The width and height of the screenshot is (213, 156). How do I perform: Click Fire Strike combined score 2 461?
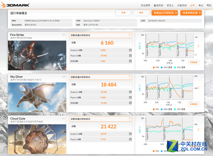pos(103,61)
